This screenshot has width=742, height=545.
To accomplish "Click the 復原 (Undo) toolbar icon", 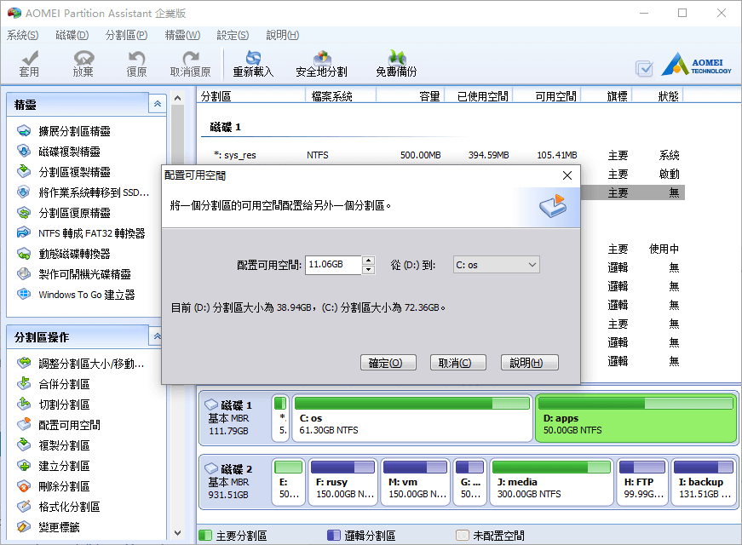I will pos(137,64).
